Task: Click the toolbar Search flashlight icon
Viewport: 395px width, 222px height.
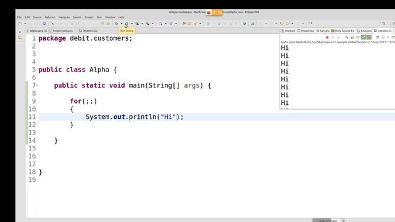Action: tap(195, 23)
